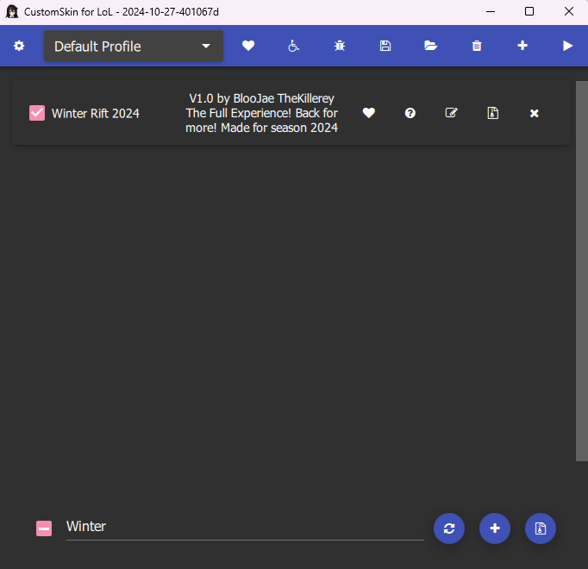588x569 pixels.
Task: Uncheck the Winter Rift 2024 mod checkbox
Action: [x=37, y=113]
